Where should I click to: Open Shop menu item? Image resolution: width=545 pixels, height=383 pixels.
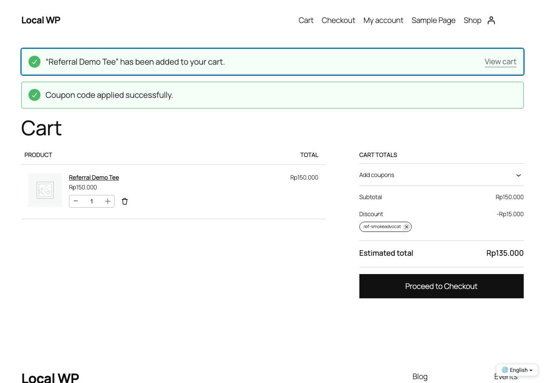click(472, 20)
